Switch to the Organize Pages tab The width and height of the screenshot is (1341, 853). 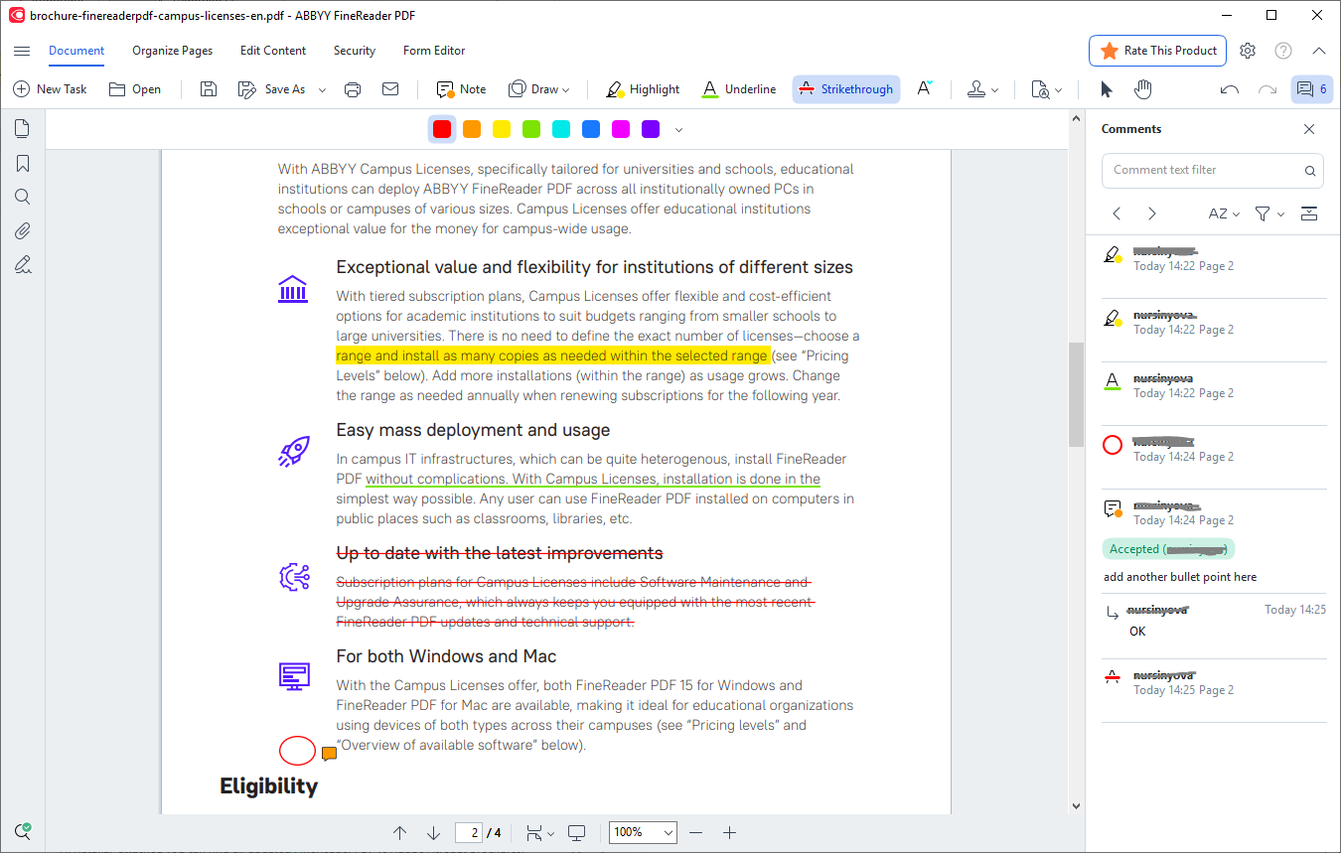pyautogui.click(x=172, y=50)
